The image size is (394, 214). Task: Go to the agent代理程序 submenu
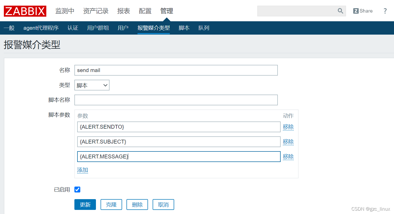(41, 28)
